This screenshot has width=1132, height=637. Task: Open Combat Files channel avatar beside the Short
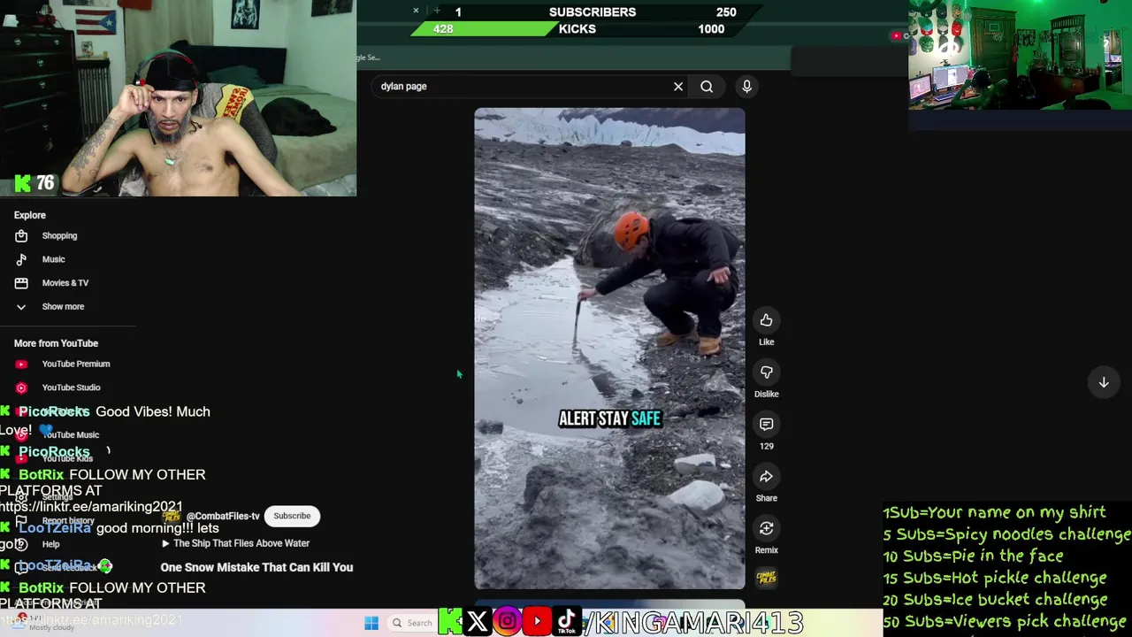(767, 578)
